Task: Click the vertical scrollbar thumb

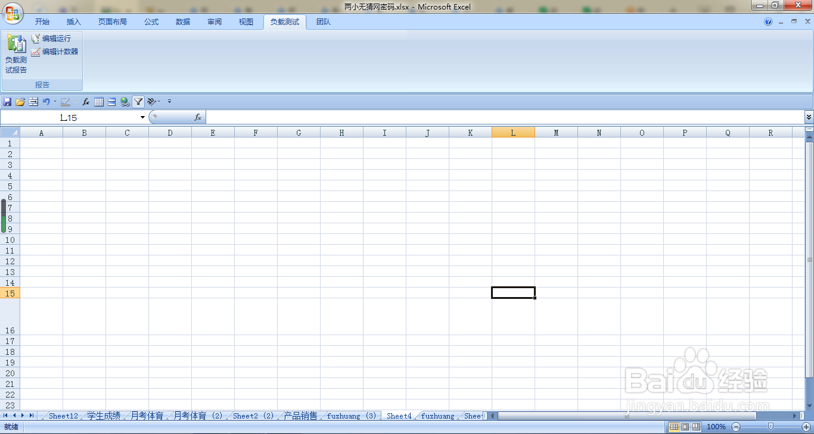Action: click(809, 258)
